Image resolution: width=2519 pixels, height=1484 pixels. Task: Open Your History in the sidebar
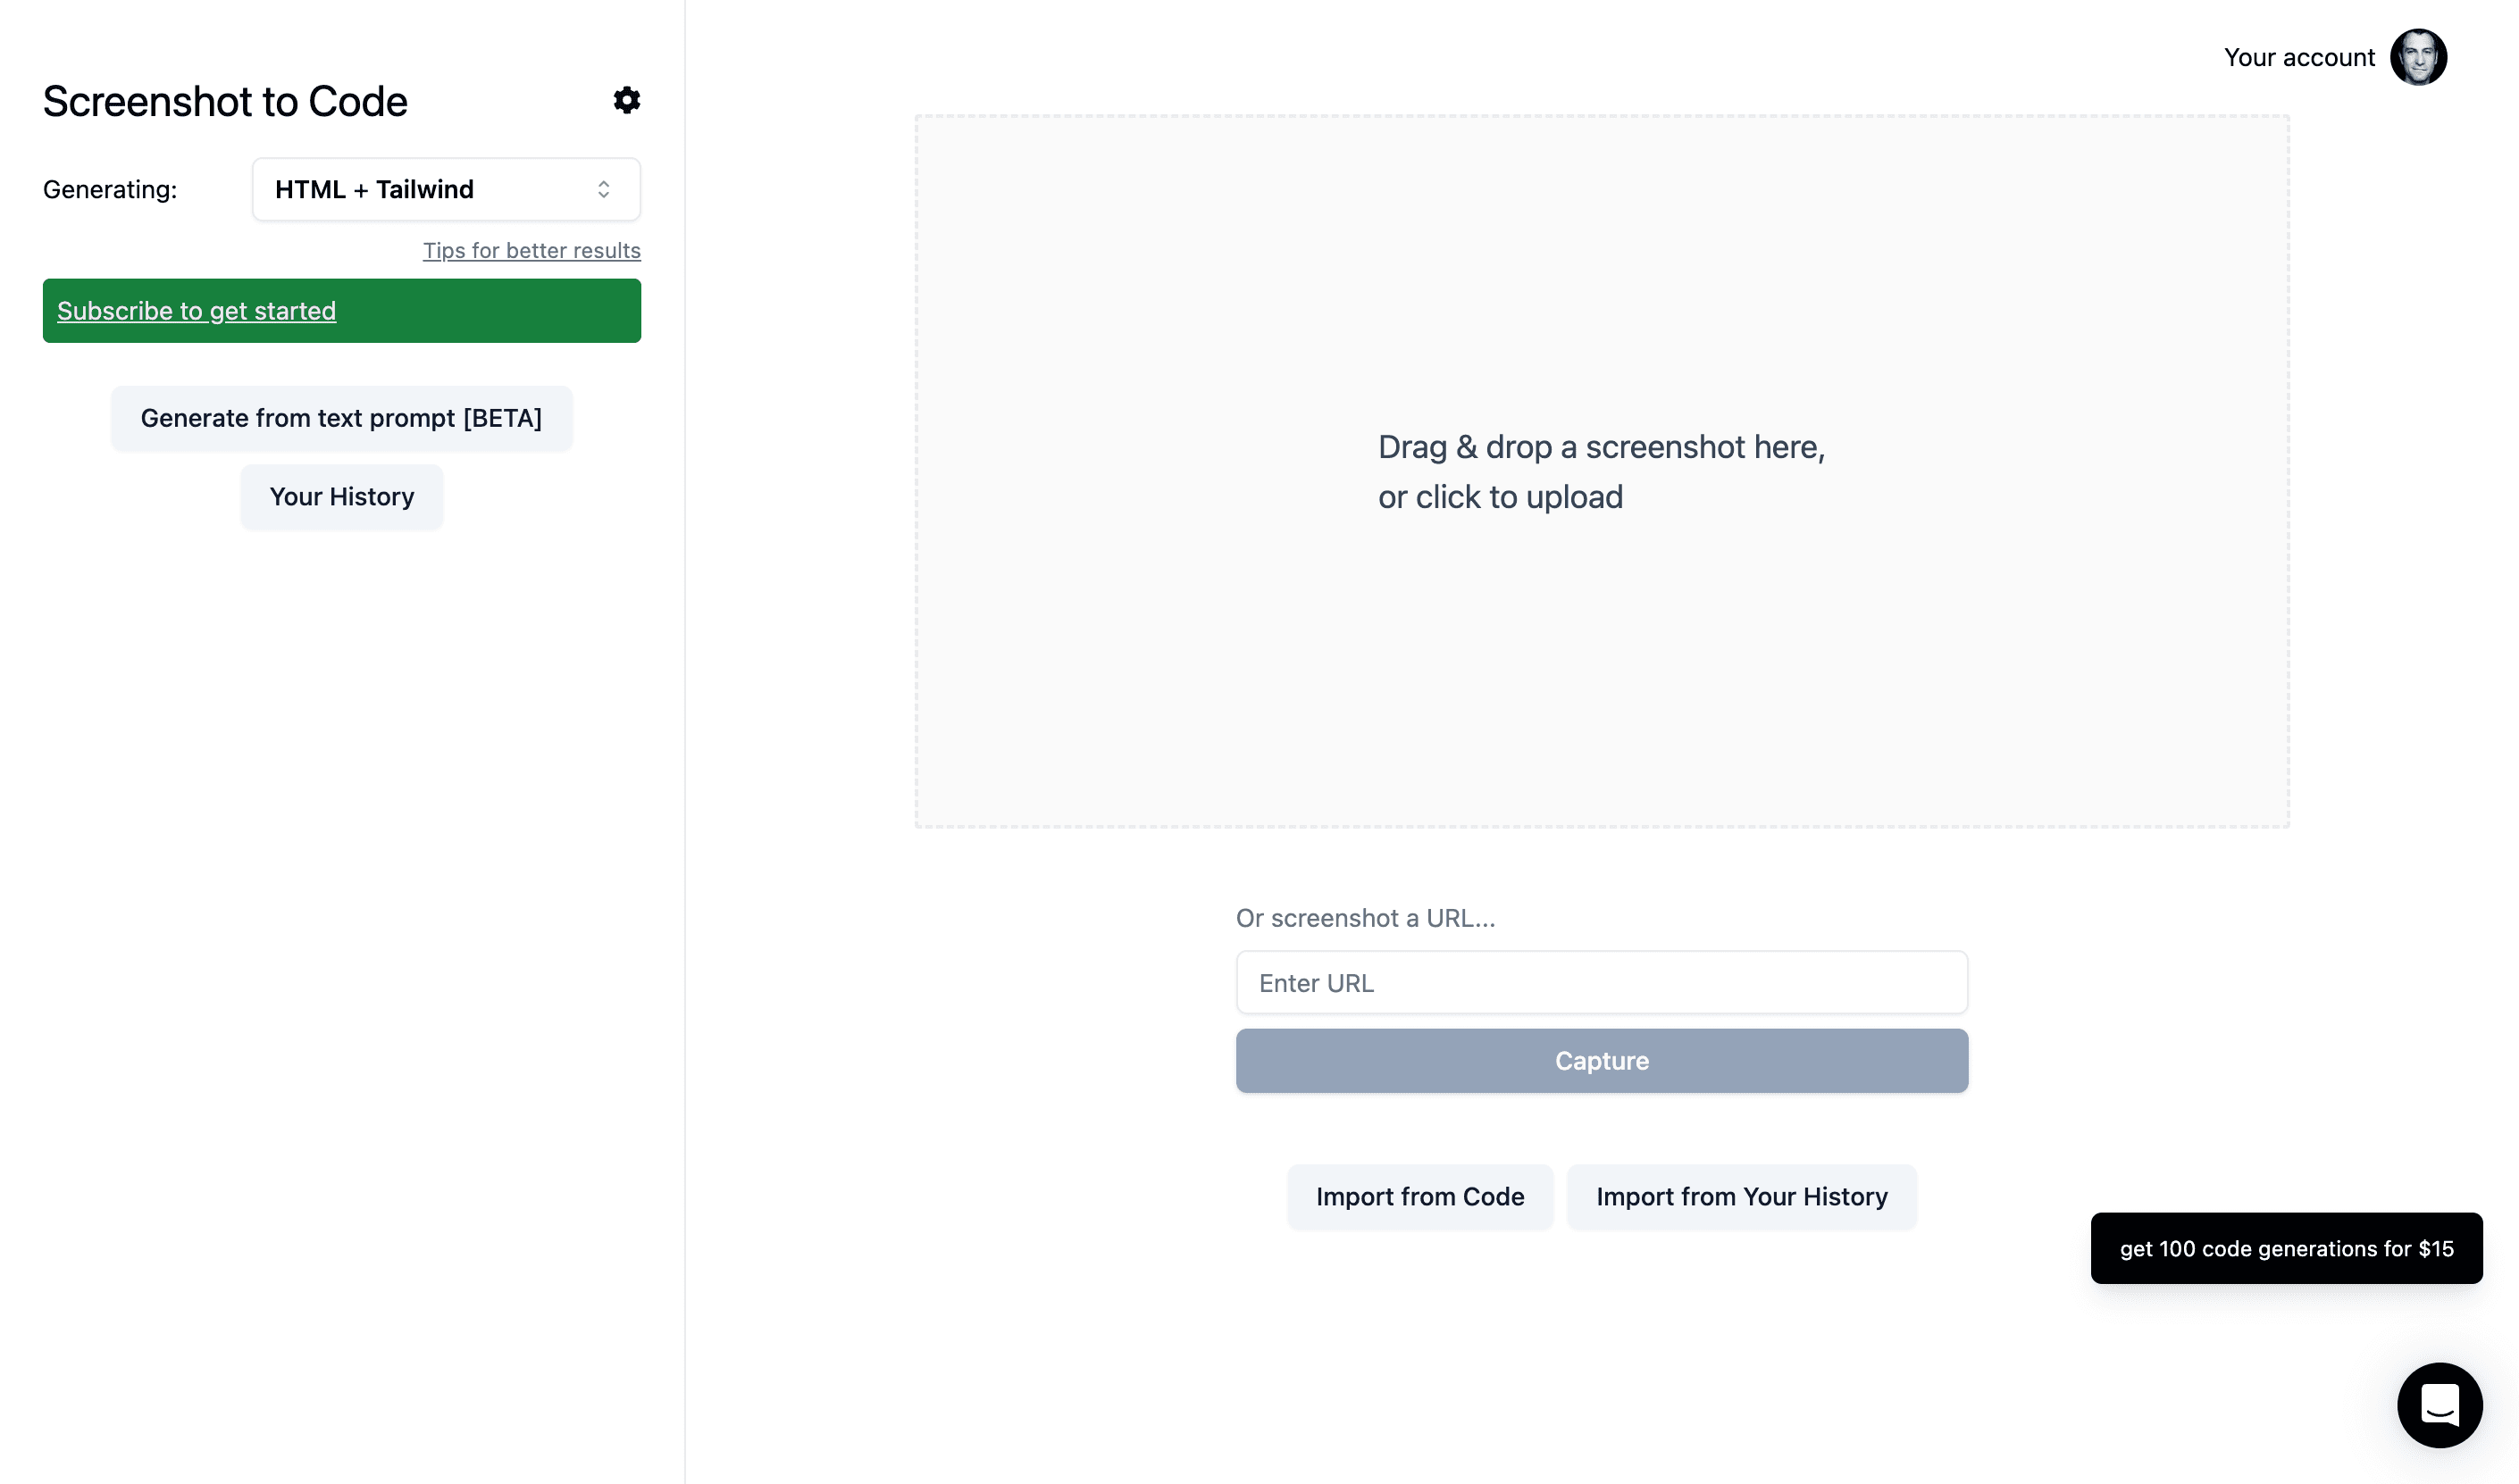click(341, 497)
